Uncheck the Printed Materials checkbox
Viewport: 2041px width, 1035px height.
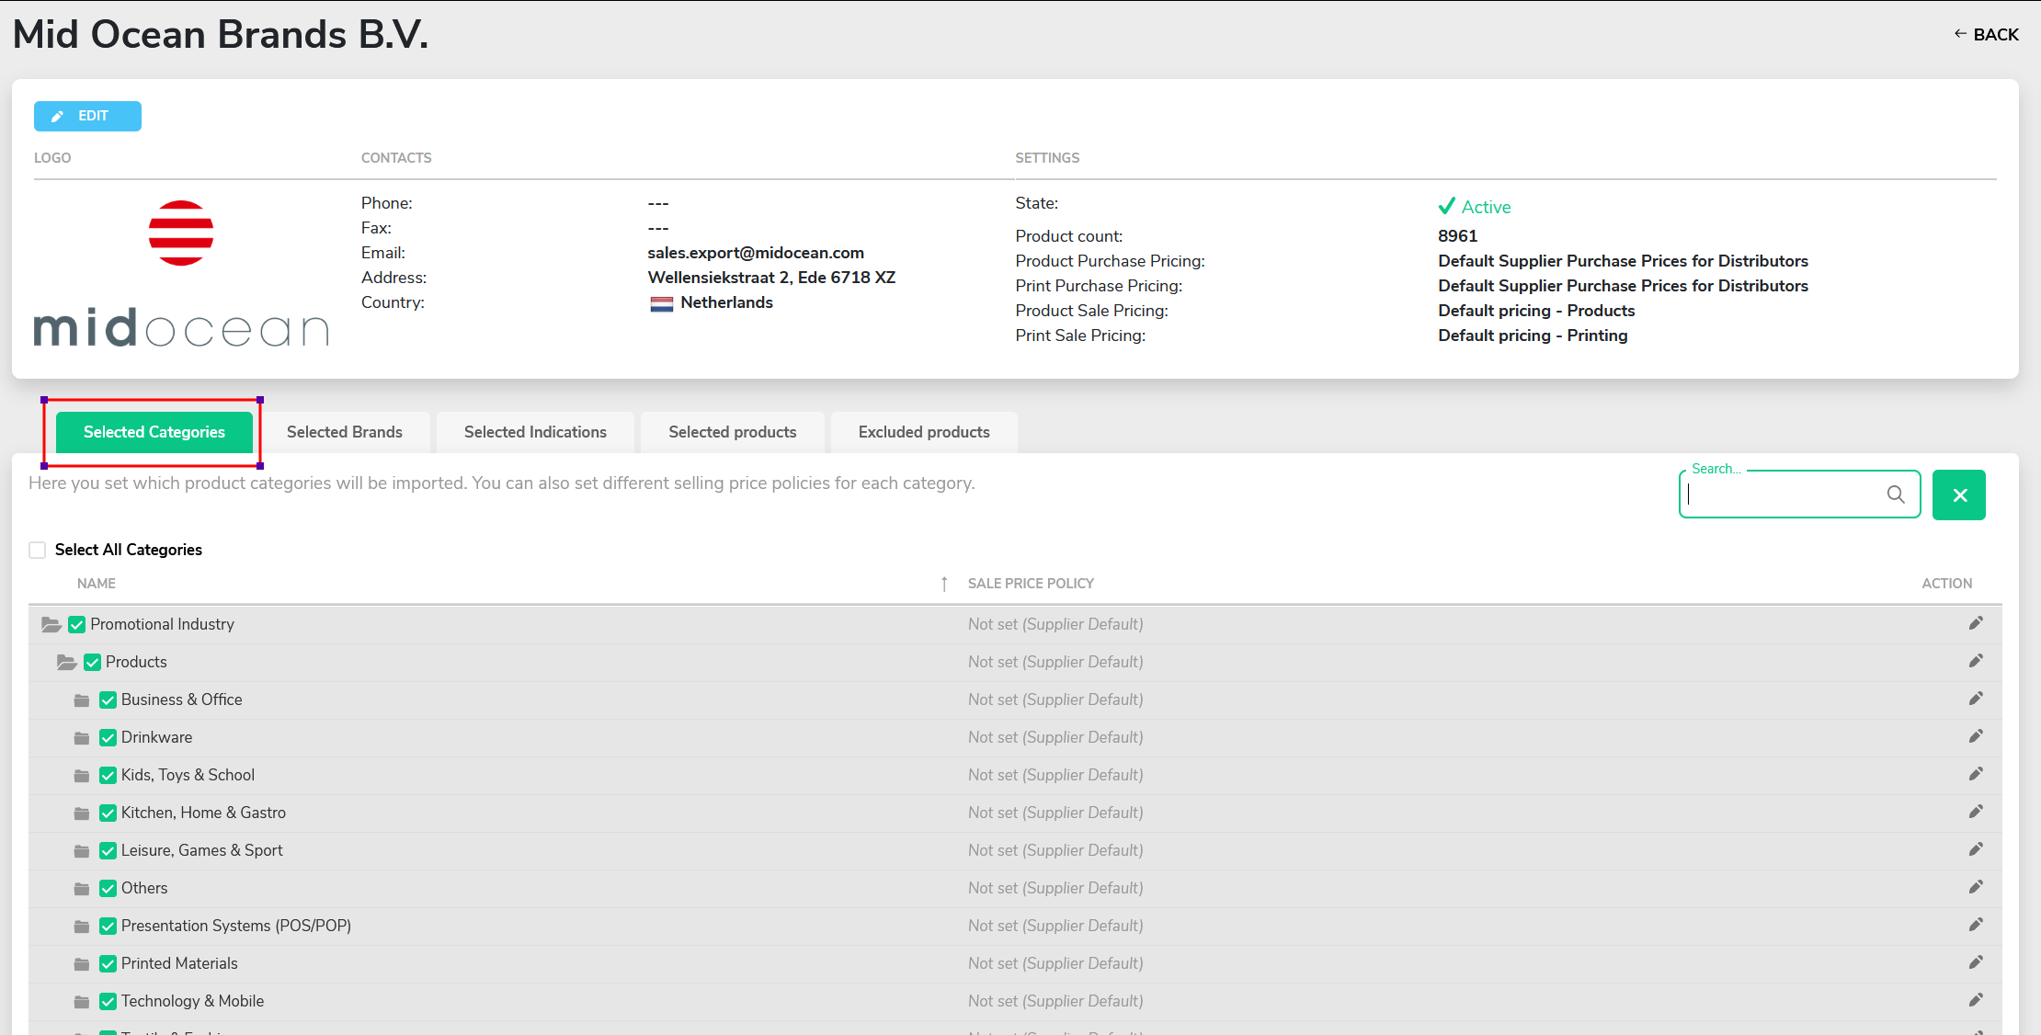(108, 964)
